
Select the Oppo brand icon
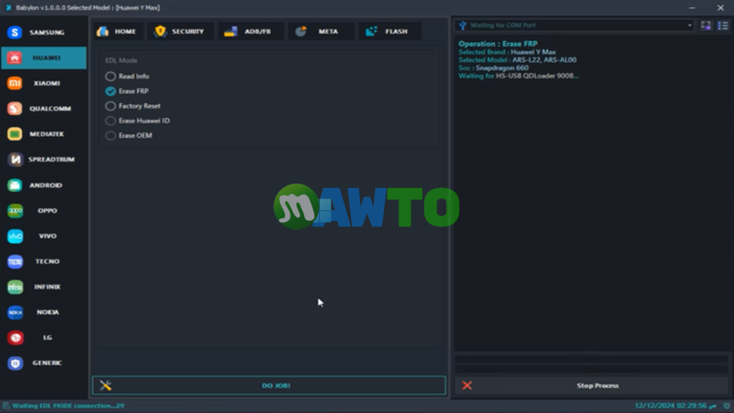tap(15, 211)
